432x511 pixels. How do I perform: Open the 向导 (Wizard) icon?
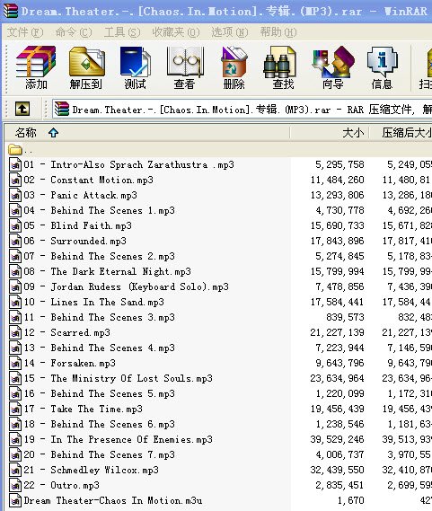(332, 67)
